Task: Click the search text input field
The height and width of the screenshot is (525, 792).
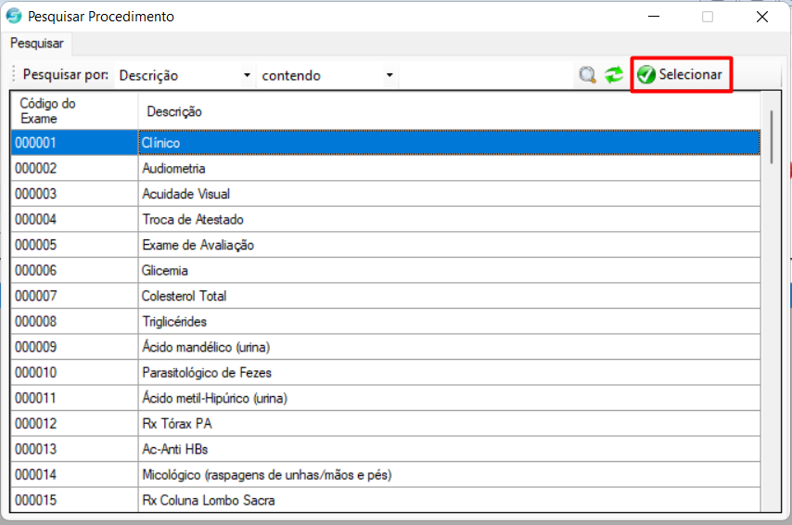Action: [485, 75]
